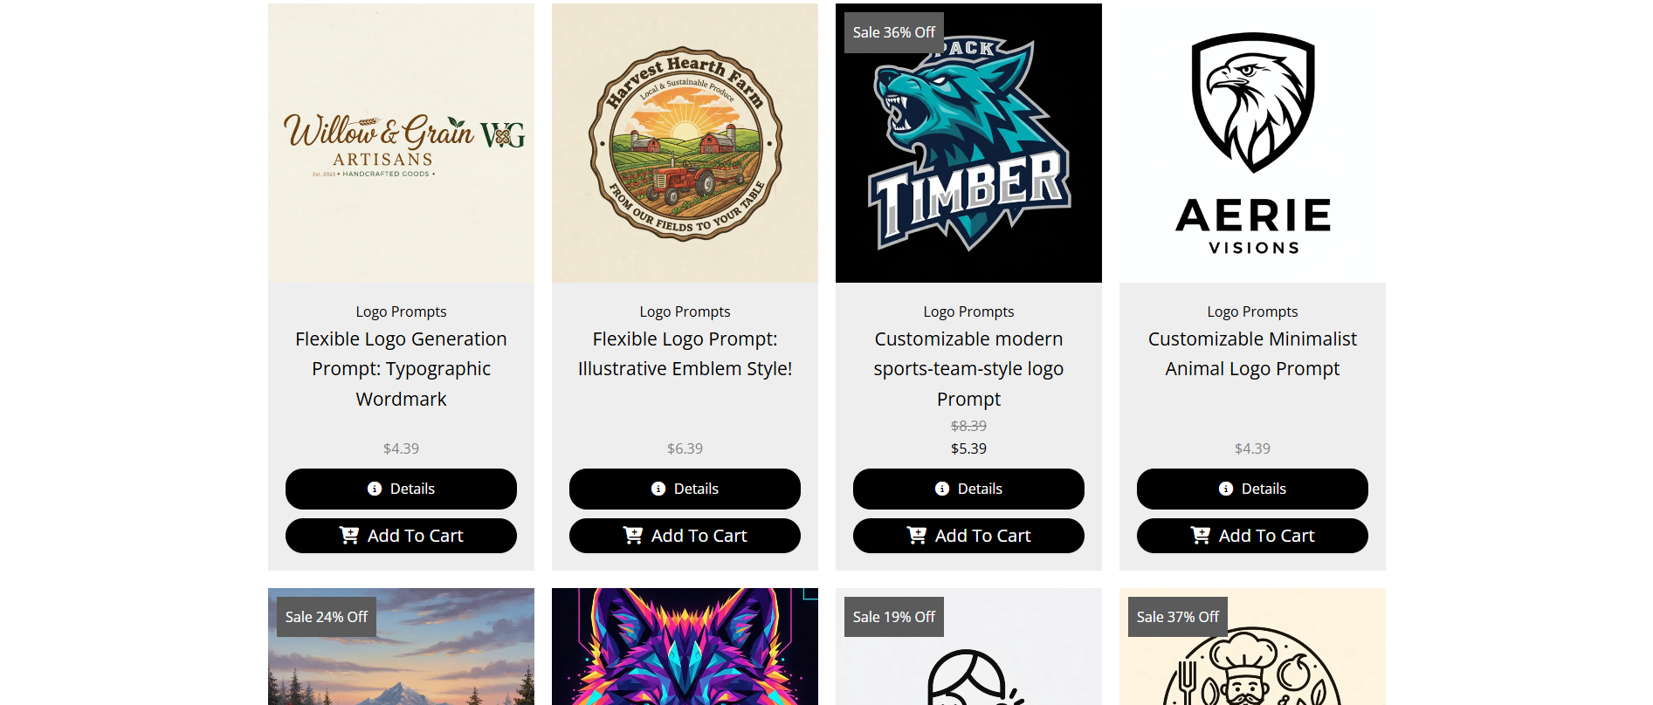Screen dimensions: 1653x705
Task: Click the Sale 37% Off chef logo thumbnail
Action: coord(1252,647)
